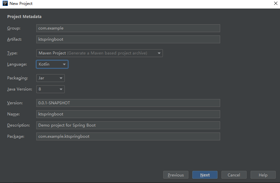Cancel the project creation
Screen dimensions: 280x183
(234, 175)
